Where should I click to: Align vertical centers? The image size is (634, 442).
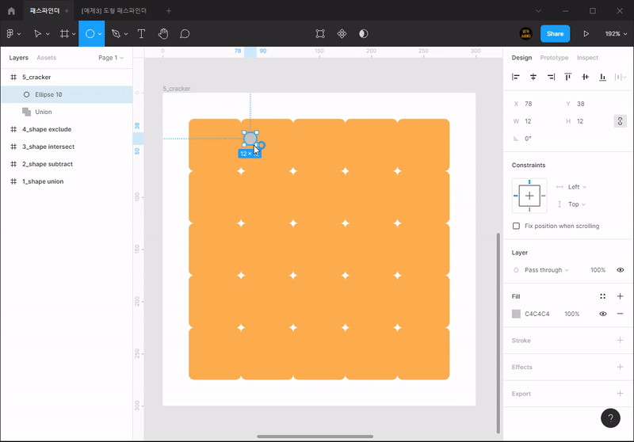pyautogui.click(x=585, y=77)
